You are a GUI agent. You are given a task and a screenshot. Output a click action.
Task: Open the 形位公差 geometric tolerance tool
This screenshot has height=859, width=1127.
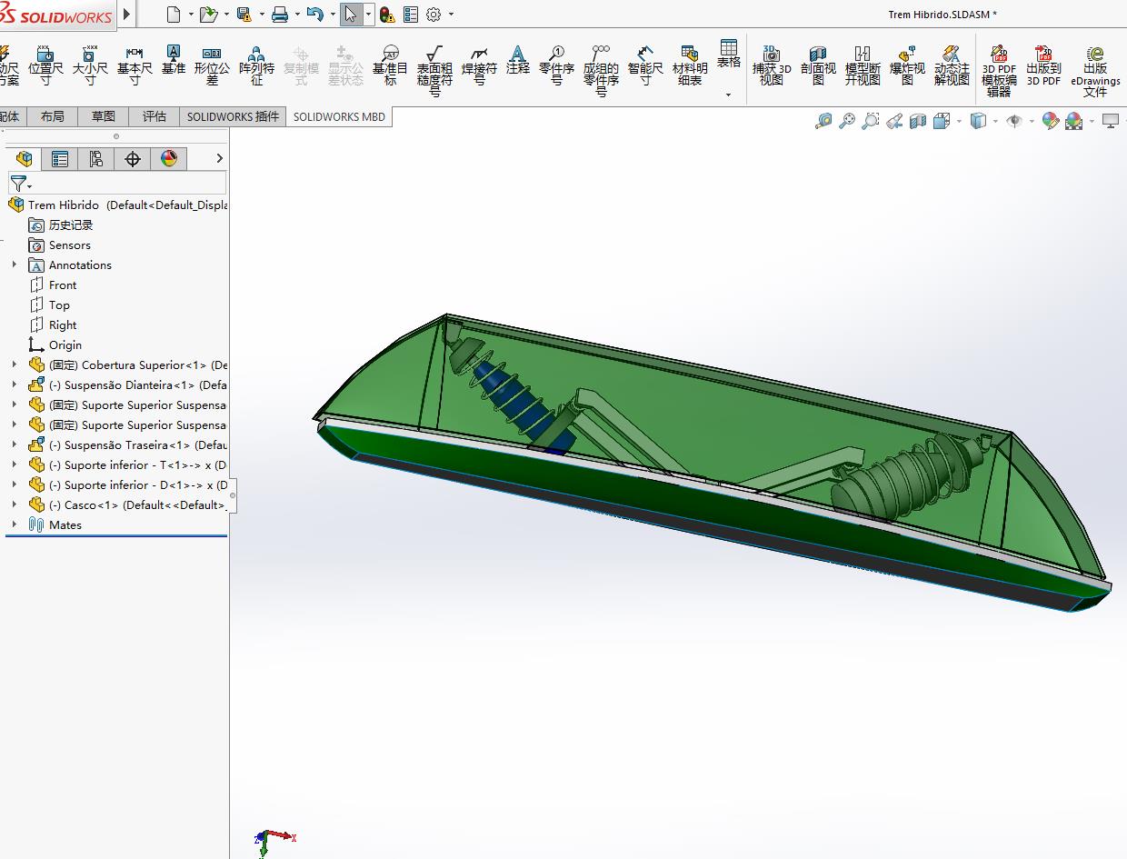[212, 65]
